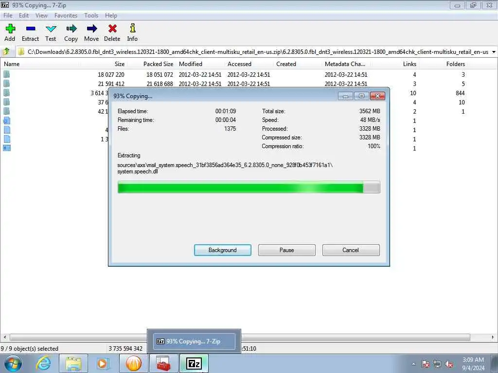Select folder icon in row with 10 folders
Screen dimensions: 498x373
click(x=6, y=102)
